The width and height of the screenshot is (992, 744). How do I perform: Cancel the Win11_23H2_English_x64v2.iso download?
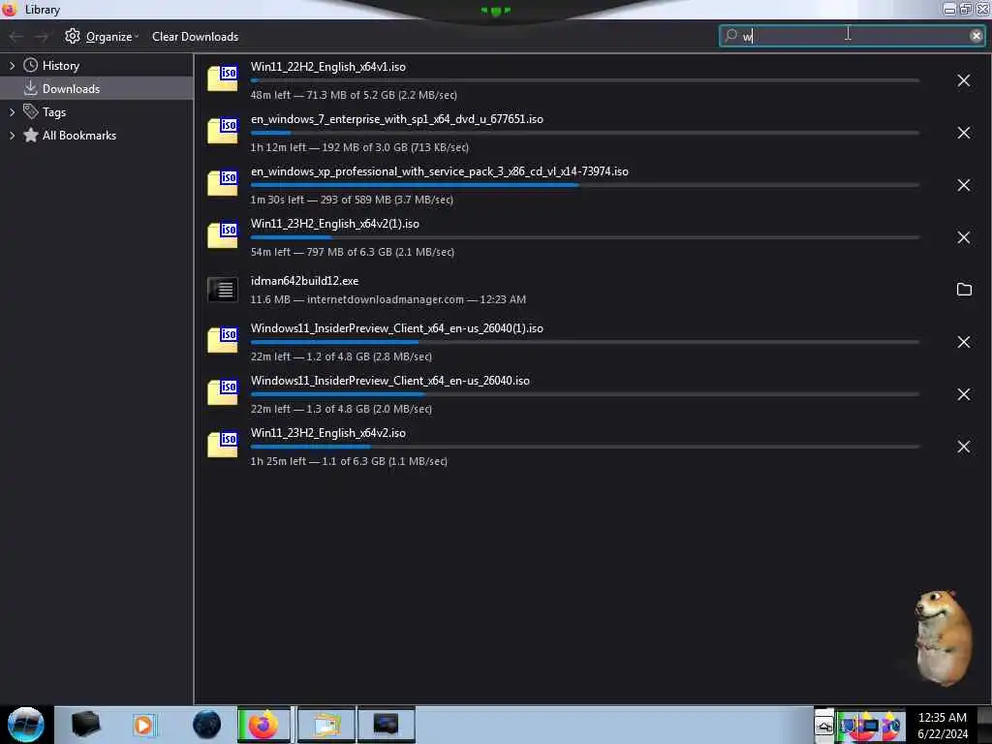[963, 447]
